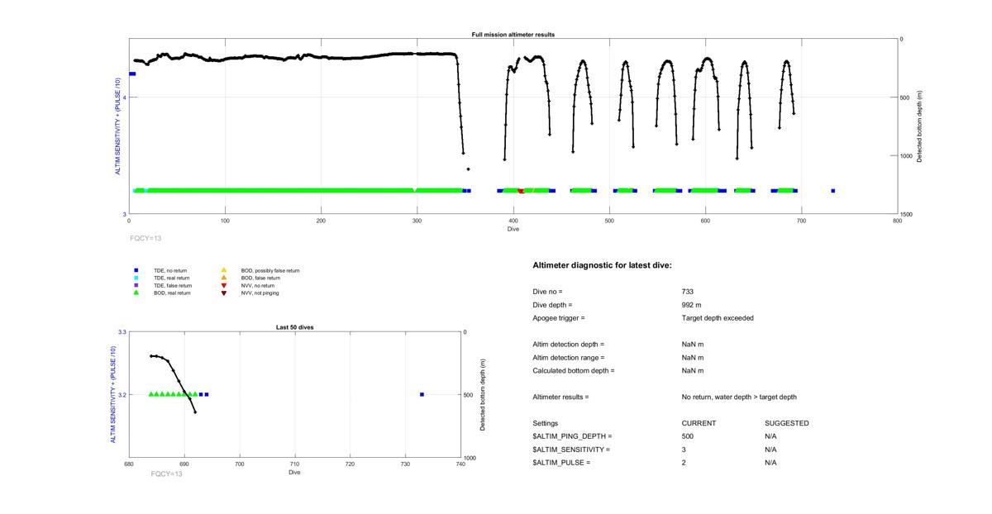
Task: Click the 'TDE, no return' legend label
Action: pos(172,270)
